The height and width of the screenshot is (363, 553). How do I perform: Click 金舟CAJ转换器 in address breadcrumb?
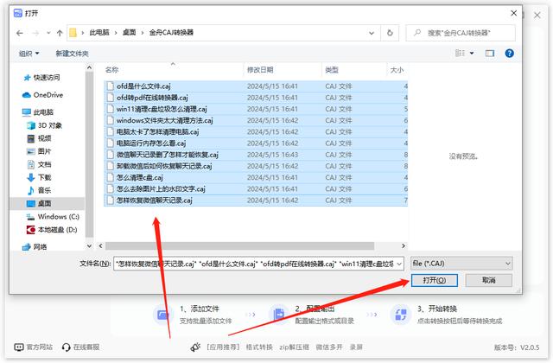pyautogui.click(x=171, y=33)
